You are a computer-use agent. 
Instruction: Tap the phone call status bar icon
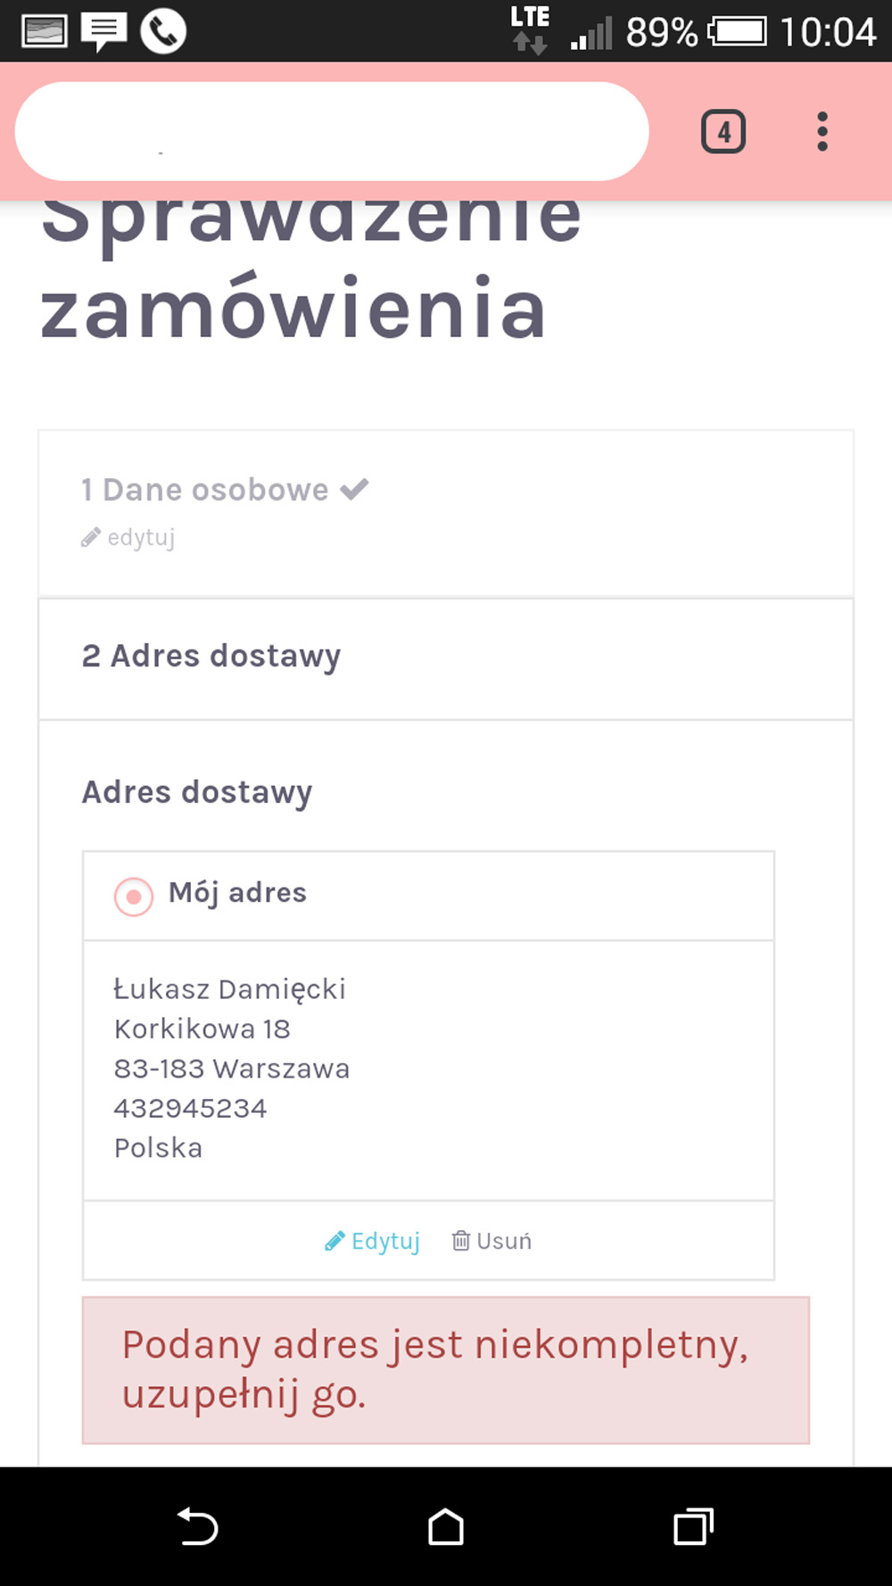pyautogui.click(x=163, y=31)
